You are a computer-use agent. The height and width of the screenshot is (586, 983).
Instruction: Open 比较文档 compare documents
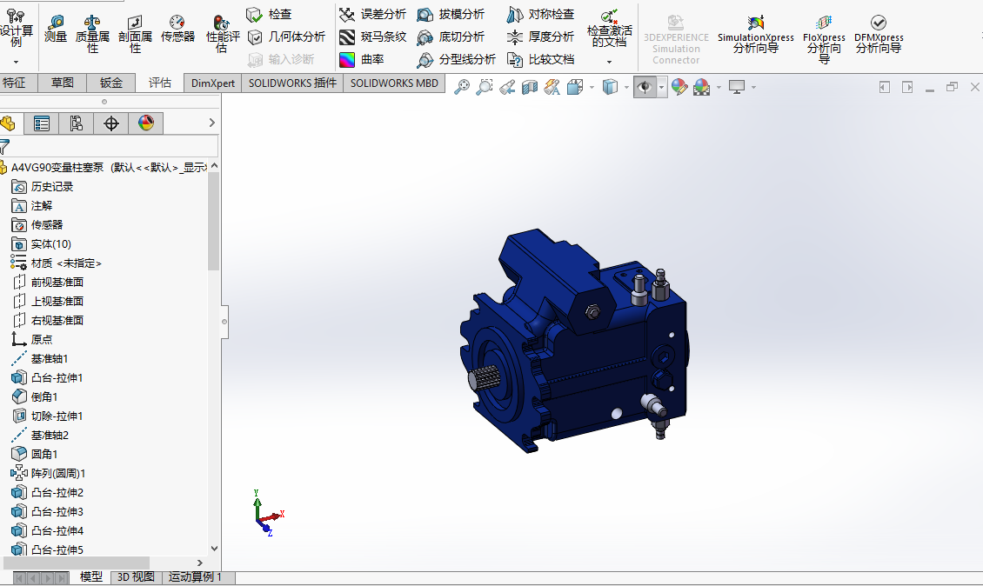pos(540,59)
